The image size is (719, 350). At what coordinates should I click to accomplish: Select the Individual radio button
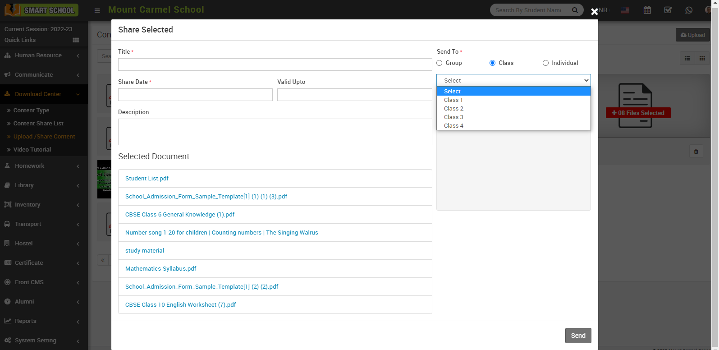pyautogui.click(x=545, y=63)
